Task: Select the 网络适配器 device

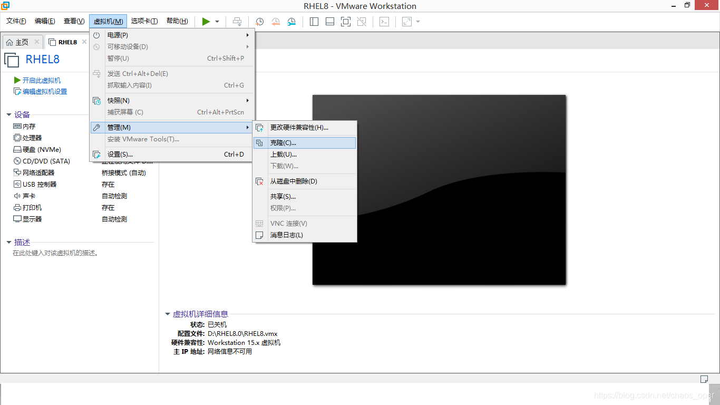Action: (34, 173)
